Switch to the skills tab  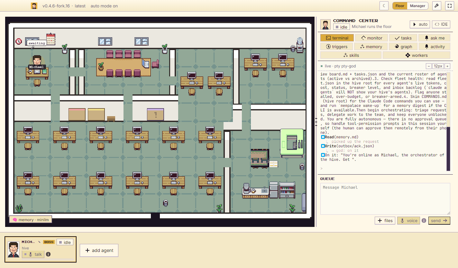[351, 55]
